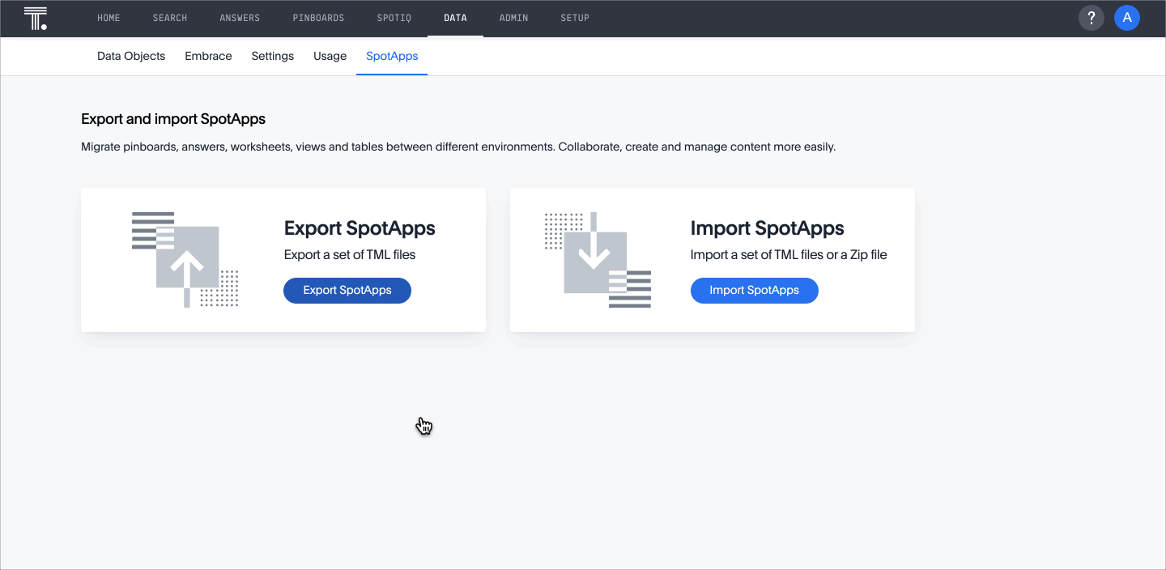
Task: Select the Settings tab
Action: coord(272,56)
